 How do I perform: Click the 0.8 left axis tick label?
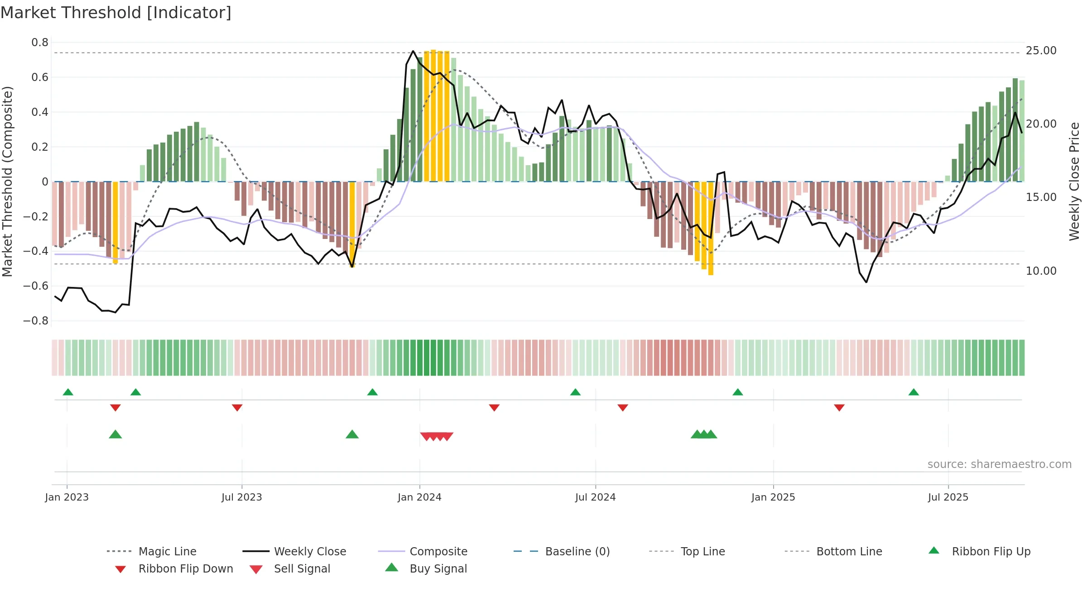coord(40,43)
